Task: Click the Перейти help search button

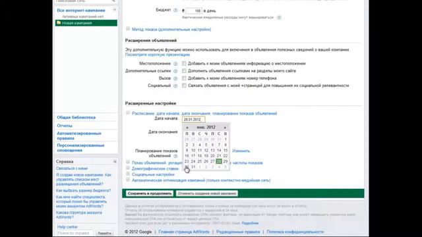Action: click(104, 233)
